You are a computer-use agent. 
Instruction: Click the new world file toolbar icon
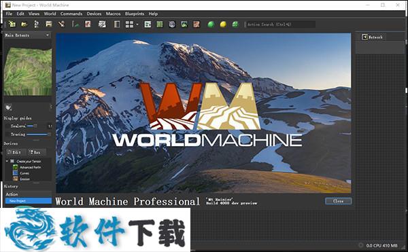point(12,24)
